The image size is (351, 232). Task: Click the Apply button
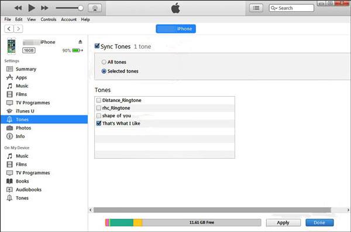pos(283,223)
